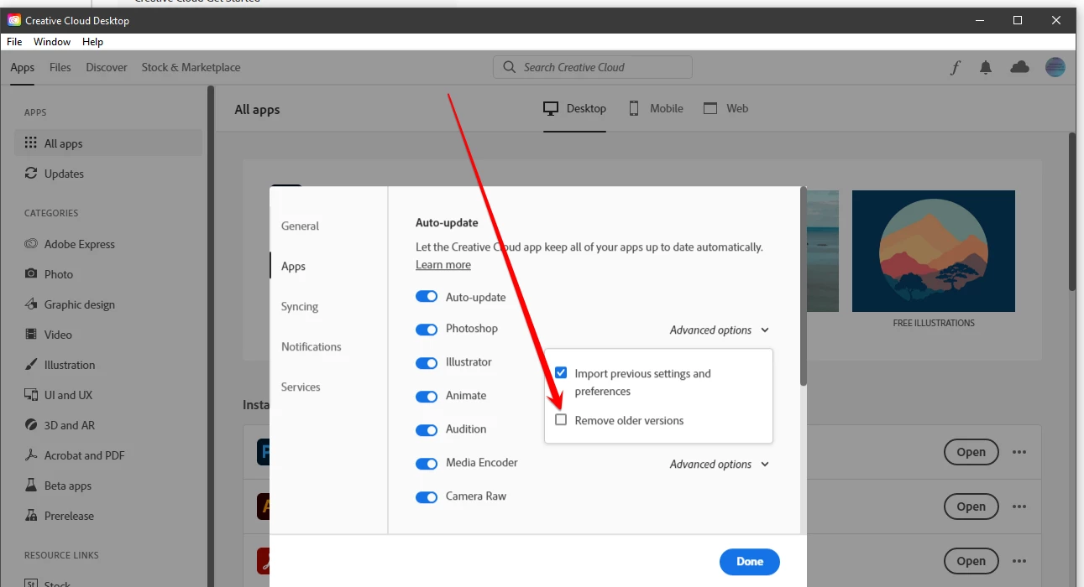The height and width of the screenshot is (587, 1084).
Task: Open the second installed app's more-options dots
Action: coord(1019,506)
